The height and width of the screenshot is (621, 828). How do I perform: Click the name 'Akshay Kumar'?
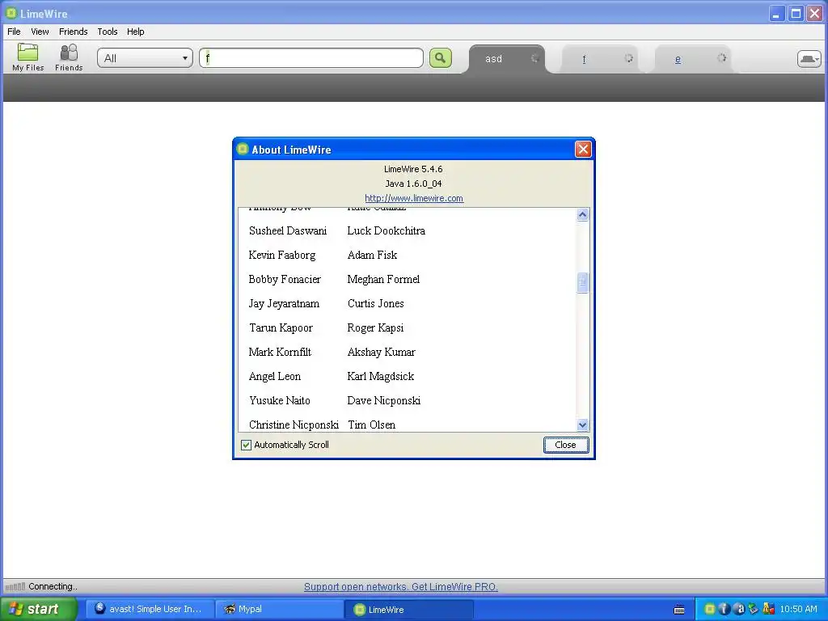point(382,353)
